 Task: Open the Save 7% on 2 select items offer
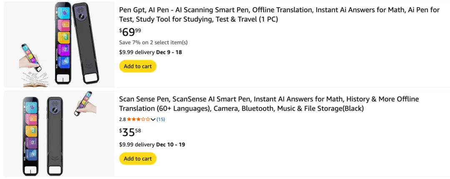tap(153, 42)
